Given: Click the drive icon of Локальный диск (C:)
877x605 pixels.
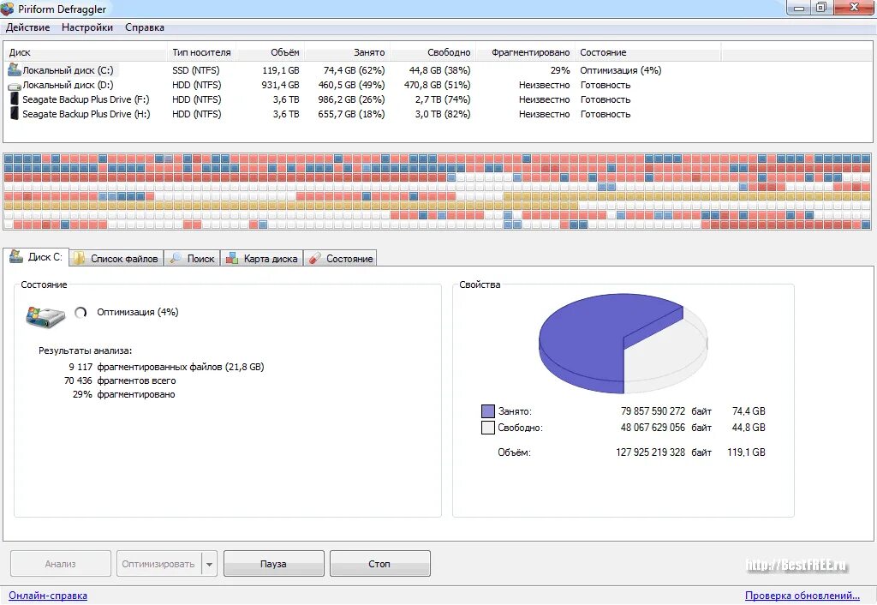Looking at the screenshot, I should (14, 70).
